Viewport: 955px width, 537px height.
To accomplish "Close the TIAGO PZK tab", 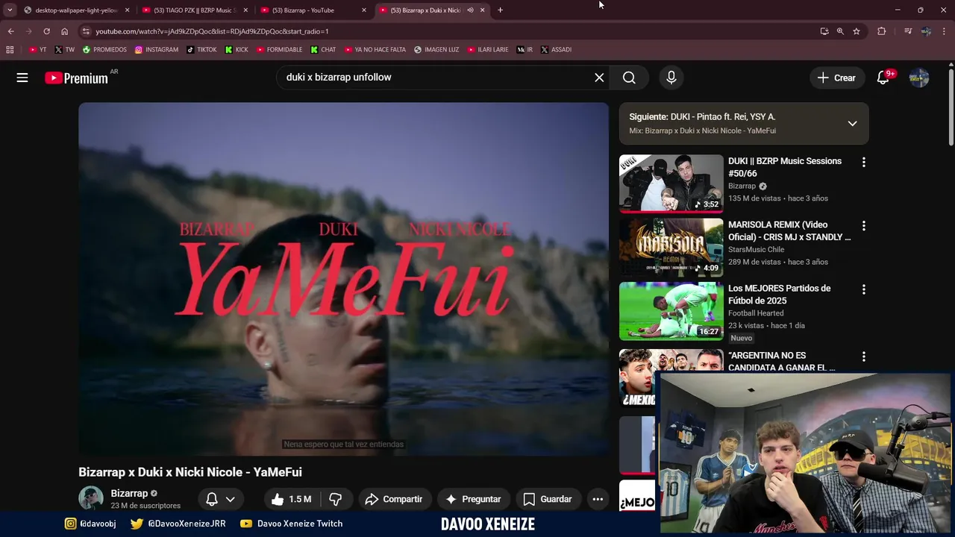I will (245, 10).
